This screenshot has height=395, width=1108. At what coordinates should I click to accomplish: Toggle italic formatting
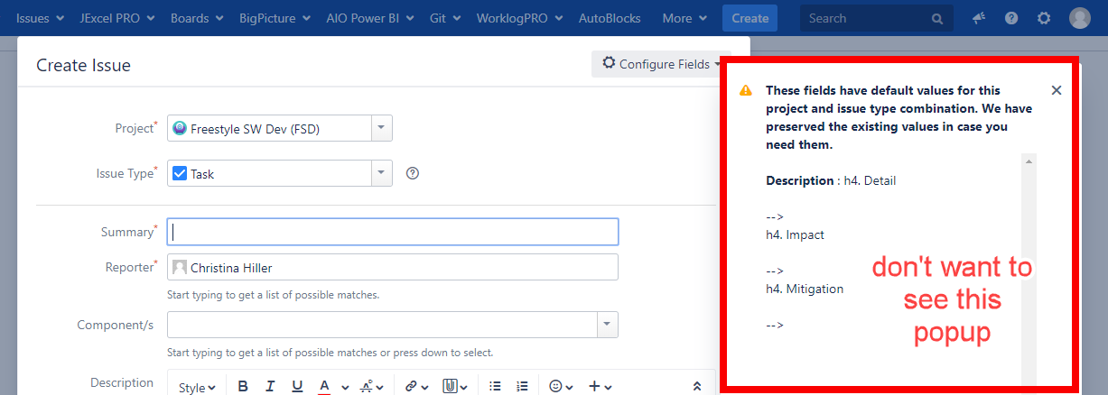click(x=270, y=386)
